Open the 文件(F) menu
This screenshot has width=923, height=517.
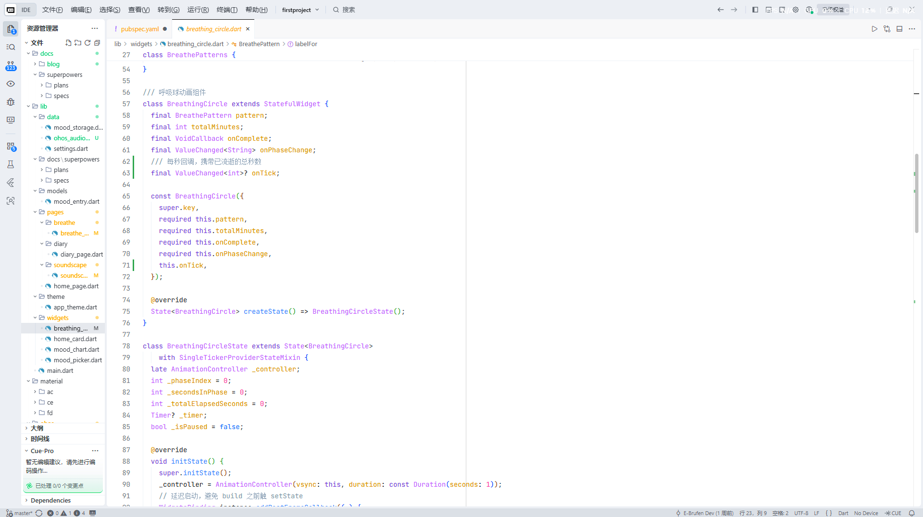(x=52, y=10)
